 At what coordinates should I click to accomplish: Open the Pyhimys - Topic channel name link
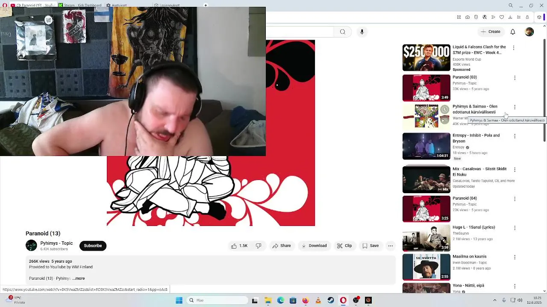(x=56, y=243)
